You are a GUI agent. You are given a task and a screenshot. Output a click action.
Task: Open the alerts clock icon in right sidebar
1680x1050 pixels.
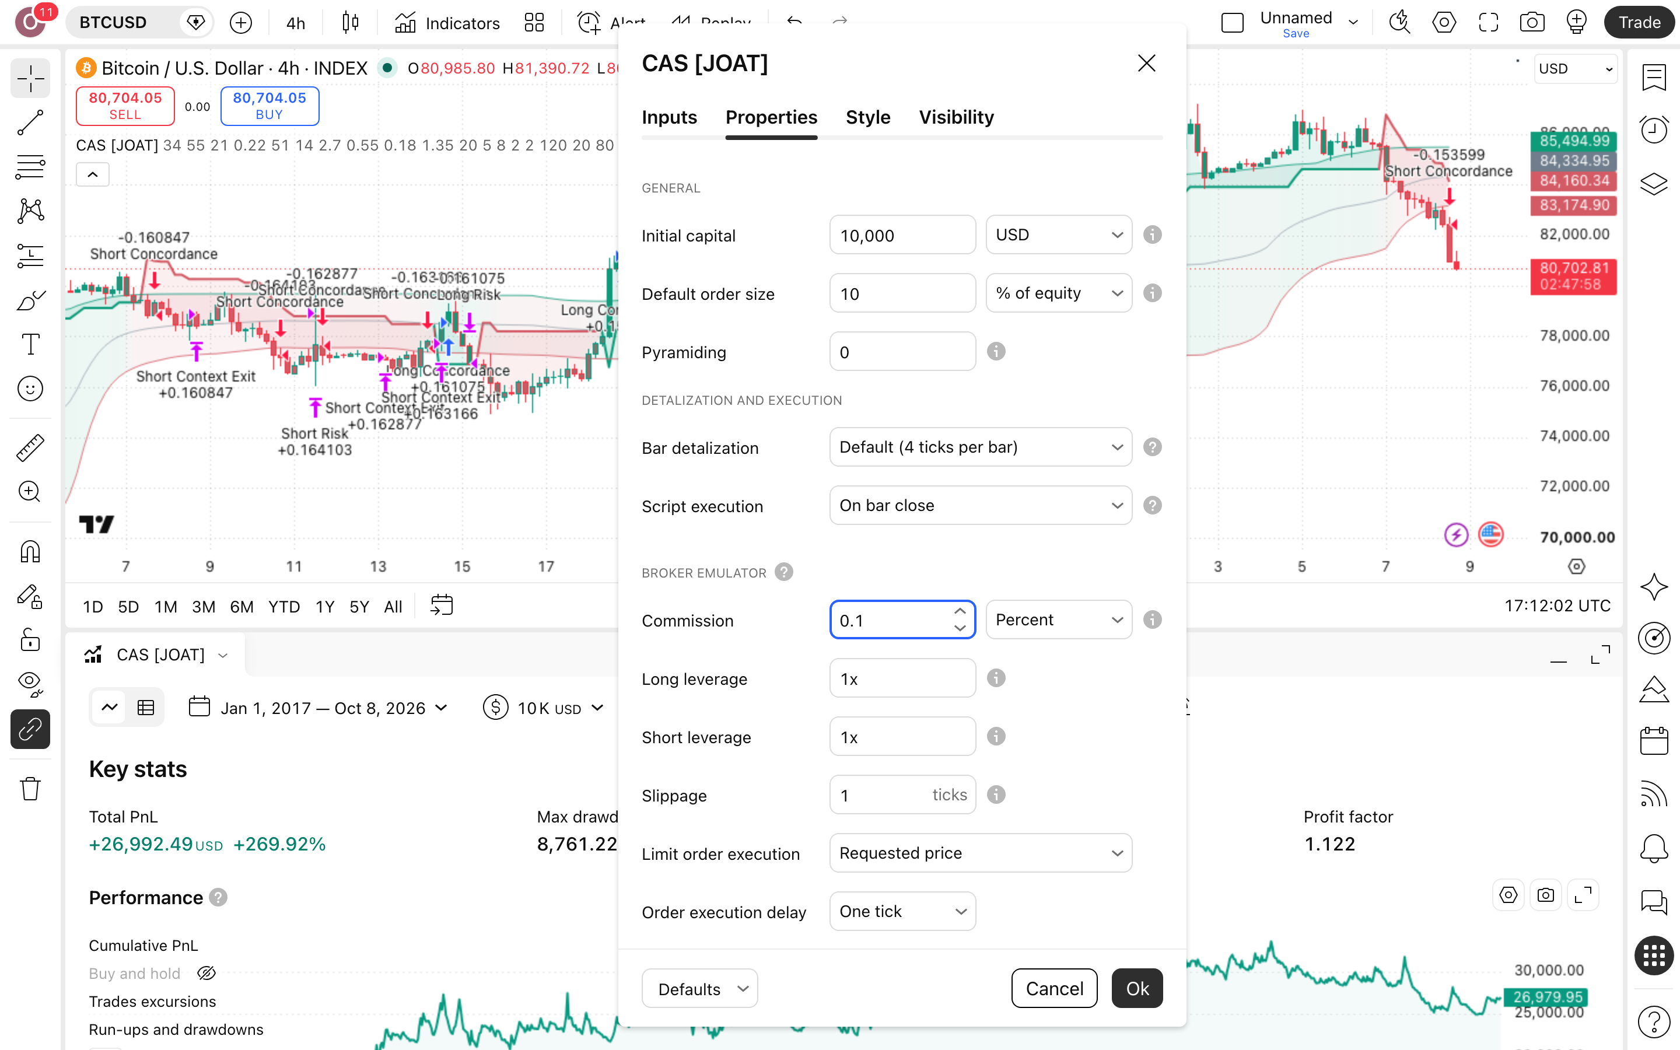(x=1654, y=130)
